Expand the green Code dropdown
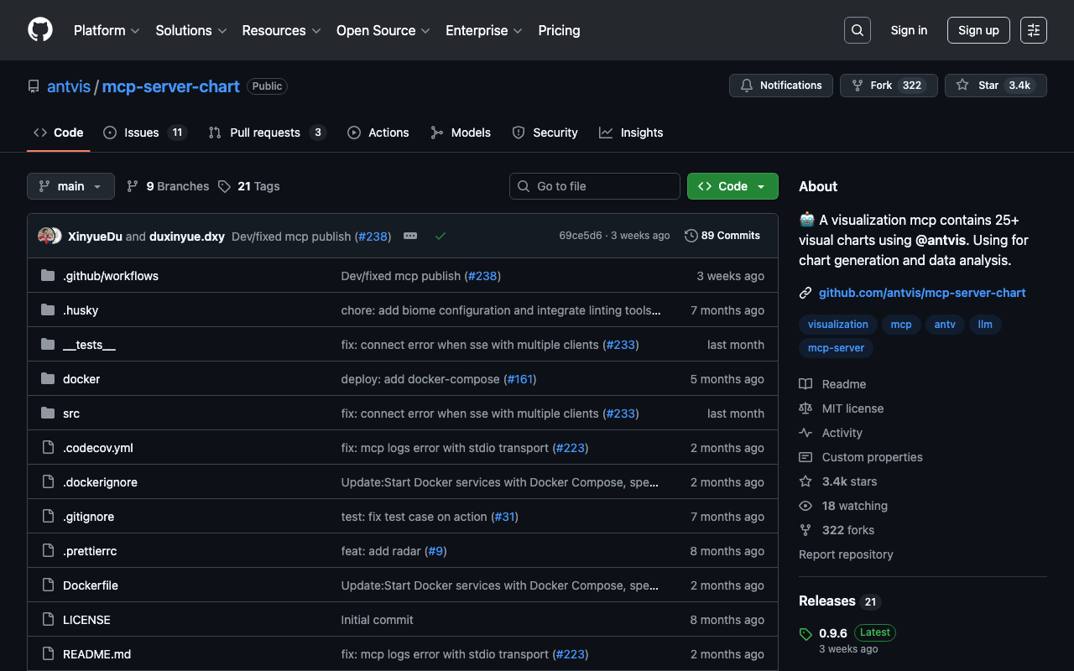 pyautogui.click(x=733, y=186)
